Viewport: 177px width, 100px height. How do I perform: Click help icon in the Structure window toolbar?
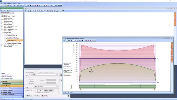[26, 11]
